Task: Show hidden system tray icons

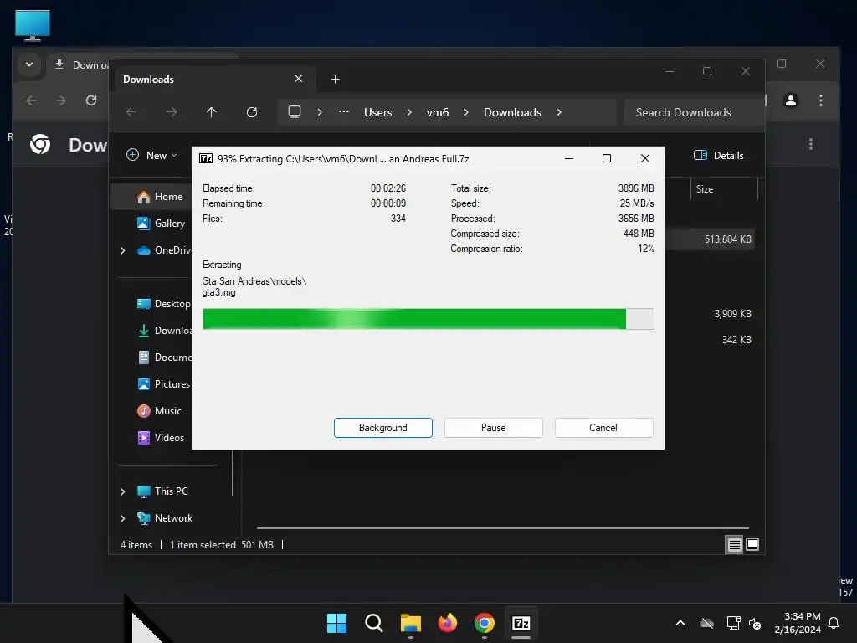Action: (680, 623)
